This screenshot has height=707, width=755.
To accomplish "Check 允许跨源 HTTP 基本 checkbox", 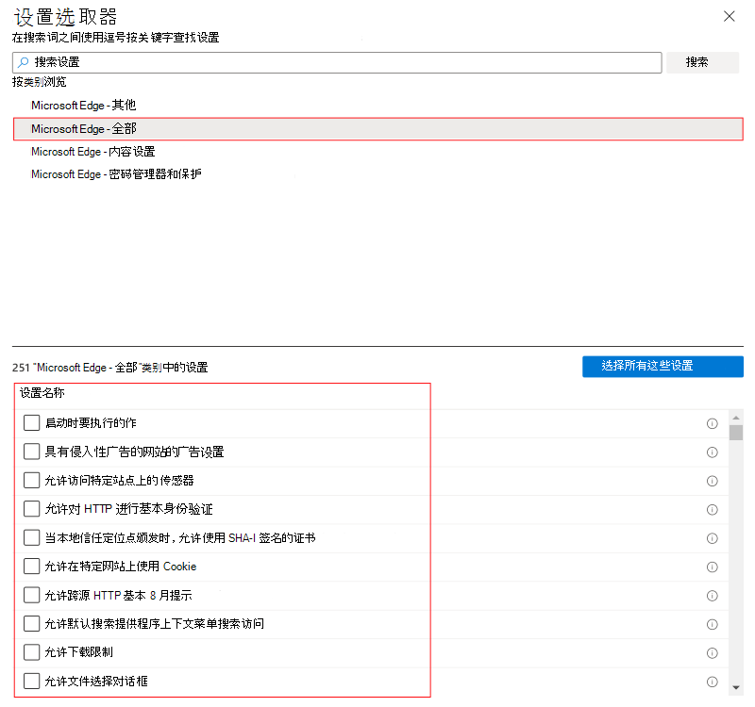I will coord(32,595).
